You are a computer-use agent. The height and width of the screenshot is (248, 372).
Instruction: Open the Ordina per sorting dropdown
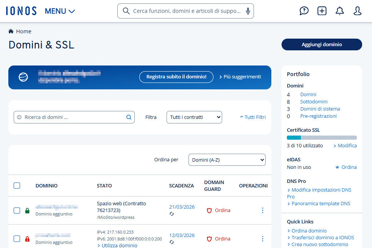pos(227,160)
